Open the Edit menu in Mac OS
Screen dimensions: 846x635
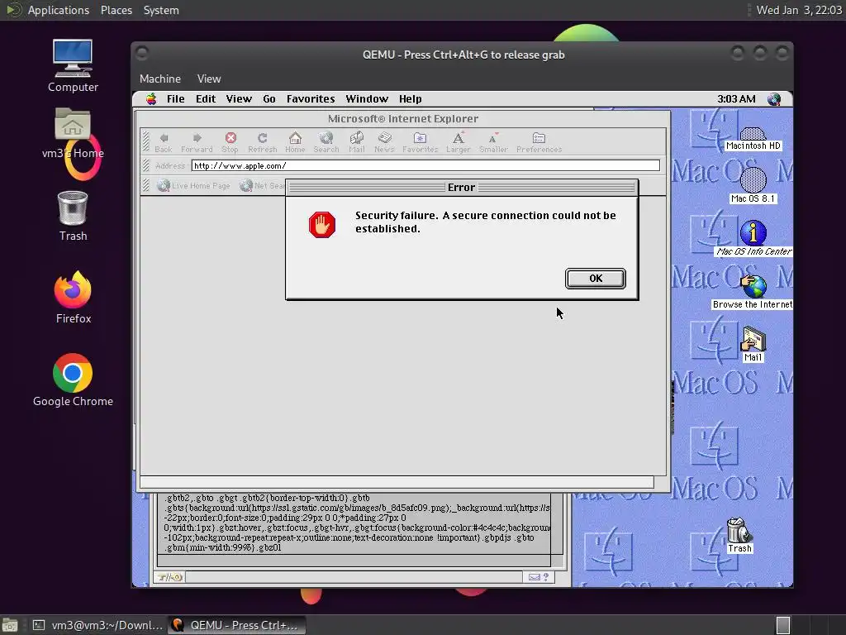[206, 99]
